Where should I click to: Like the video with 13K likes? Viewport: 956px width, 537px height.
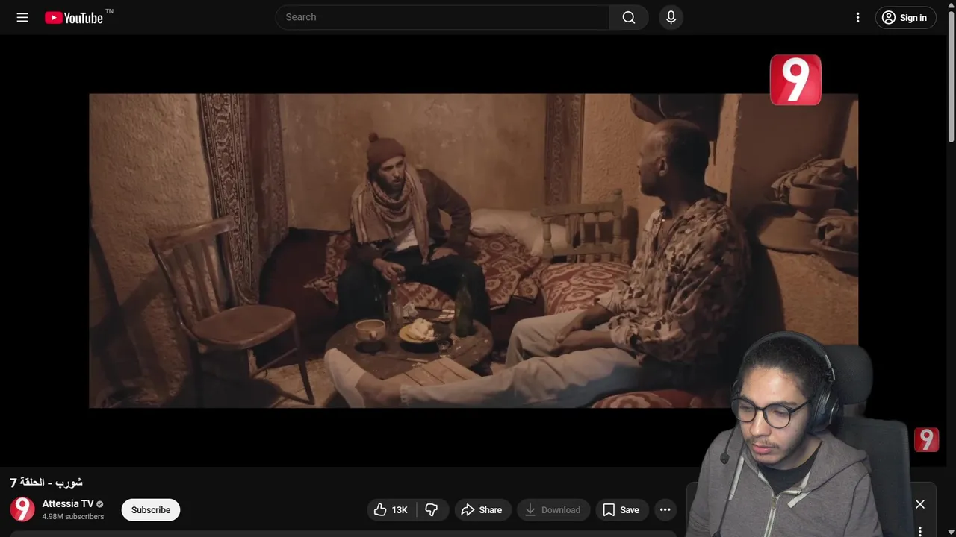pyautogui.click(x=391, y=510)
